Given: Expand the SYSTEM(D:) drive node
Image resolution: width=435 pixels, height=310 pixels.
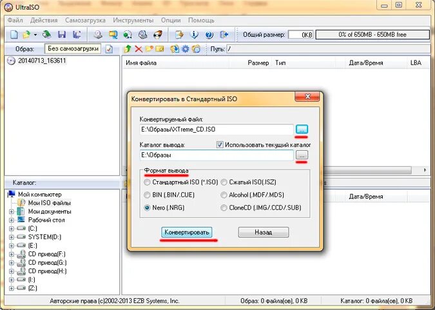Looking at the screenshot, I should tap(12, 237).
